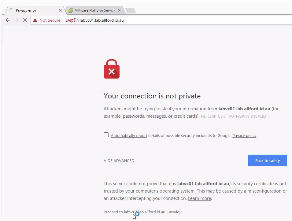This screenshot has height=221, width=292.
Task: Click the Back to safety button
Action: coord(268,160)
